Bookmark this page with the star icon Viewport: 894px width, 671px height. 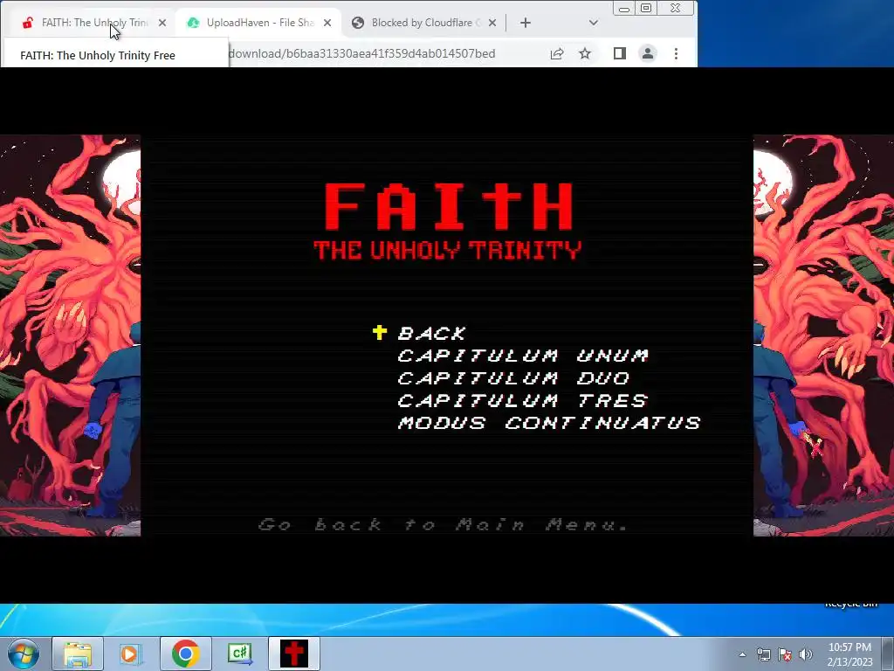click(585, 53)
